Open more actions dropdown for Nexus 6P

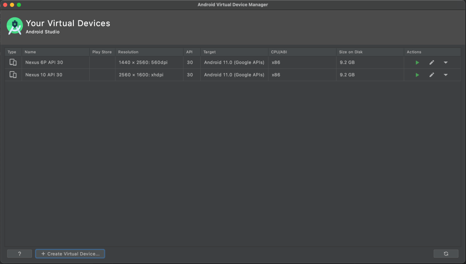point(445,62)
